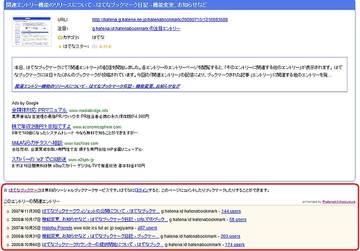Screen dimensions: 360x251
Task: Click the yellow star icon beside はてなスター
Action: click(60, 46)
